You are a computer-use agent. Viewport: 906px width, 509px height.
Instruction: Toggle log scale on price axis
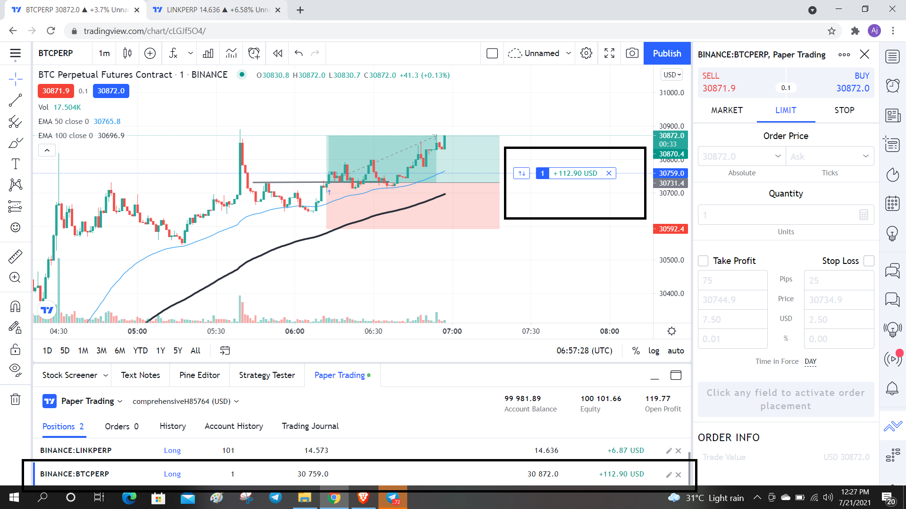pos(654,351)
